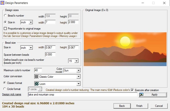
Task: Click the Apply button
Action: coord(153,95)
